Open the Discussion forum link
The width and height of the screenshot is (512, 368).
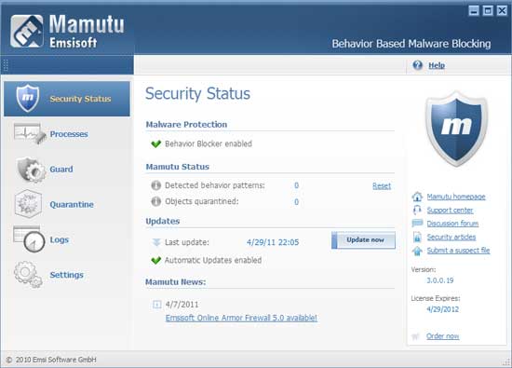point(452,224)
